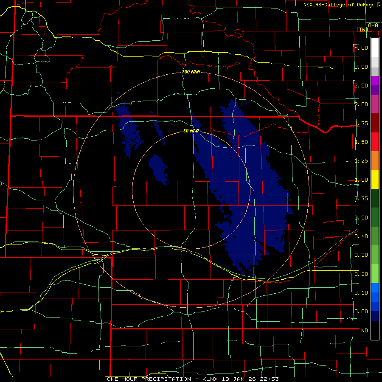Click the 'KLNX' station ID in caption

tap(211, 379)
